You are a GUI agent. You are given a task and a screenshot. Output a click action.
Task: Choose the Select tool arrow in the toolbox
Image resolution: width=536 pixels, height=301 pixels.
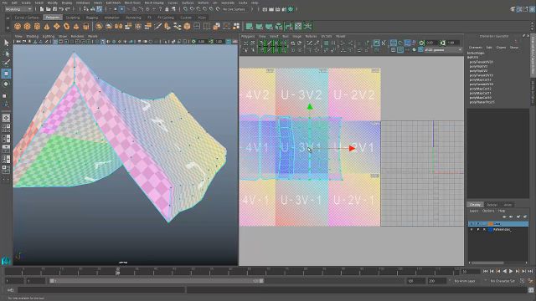(x=6, y=43)
